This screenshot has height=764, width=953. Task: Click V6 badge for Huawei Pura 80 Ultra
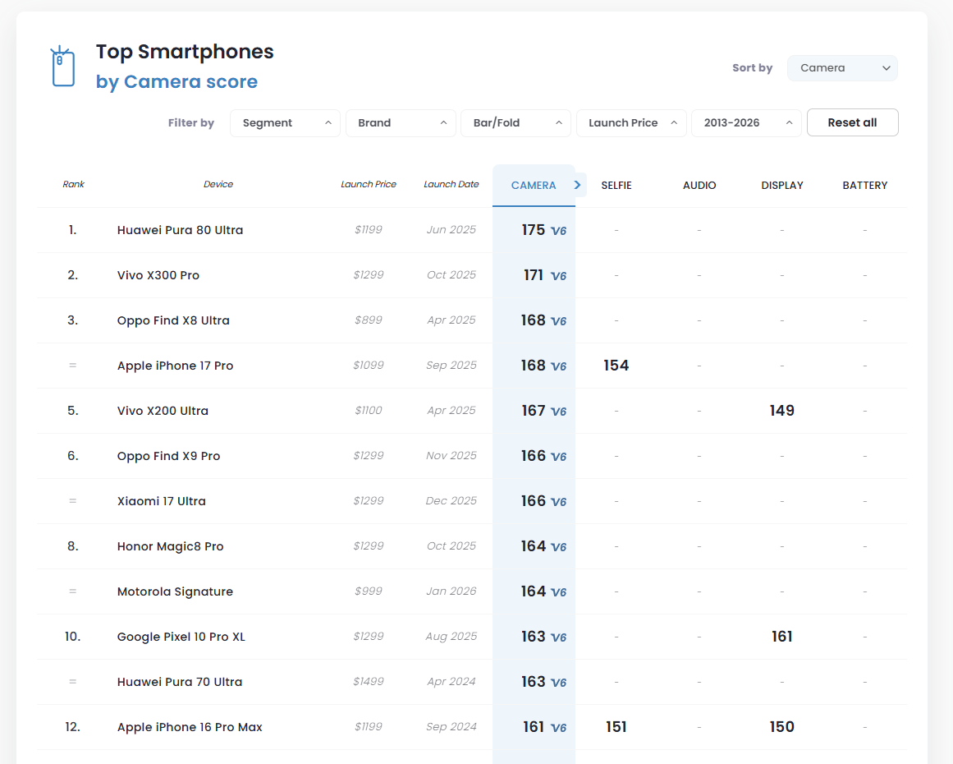558,231
